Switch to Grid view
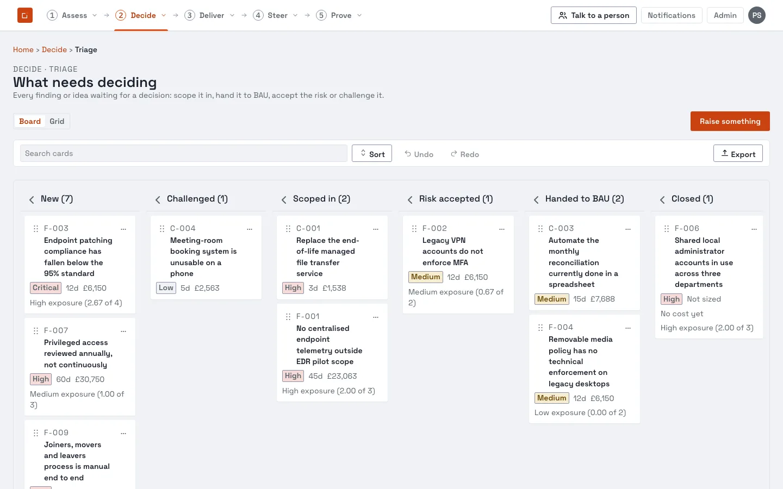 (57, 121)
